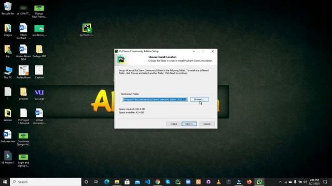Select the Login and signup desktop icon
Image resolution: width=332 pixels, height=186 pixels.
[x=23, y=160]
